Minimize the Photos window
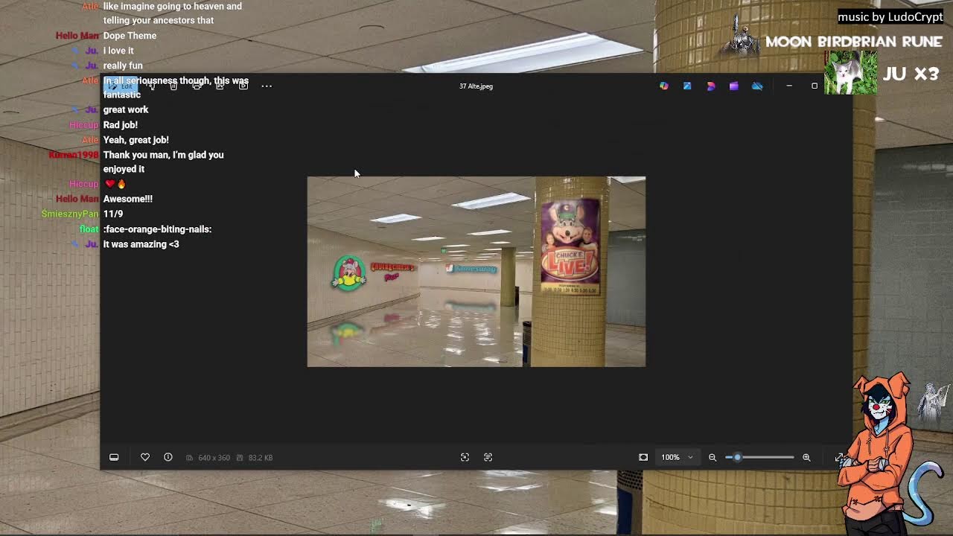Viewport: 953px width, 536px height. [x=789, y=86]
